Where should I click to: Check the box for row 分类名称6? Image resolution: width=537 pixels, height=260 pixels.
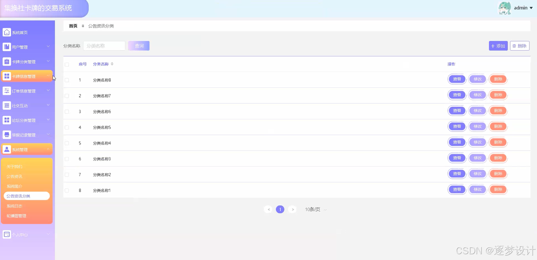tap(67, 111)
